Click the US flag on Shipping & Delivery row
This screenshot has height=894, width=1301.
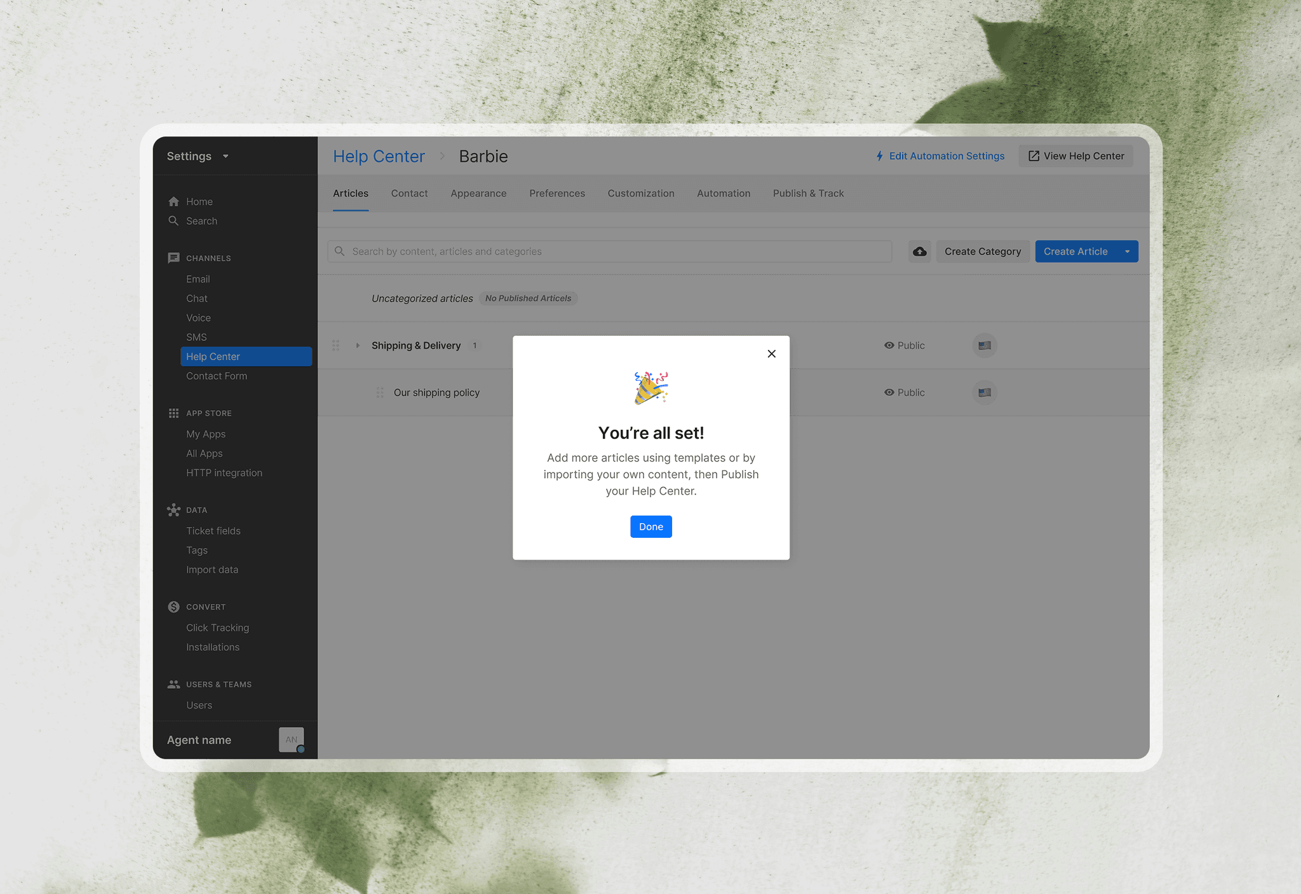(x=985, y=345)
